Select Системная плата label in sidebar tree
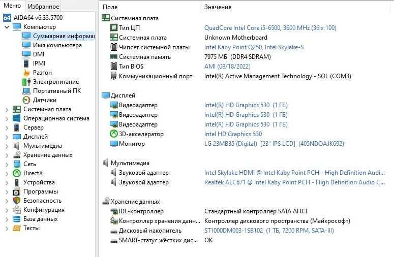Screen dimensions: 394x257 click(47, 109)
